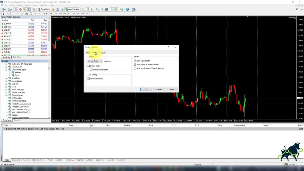
Task: Click Market Watch scrollbar up arrow
Action: (x=49, y=20)
